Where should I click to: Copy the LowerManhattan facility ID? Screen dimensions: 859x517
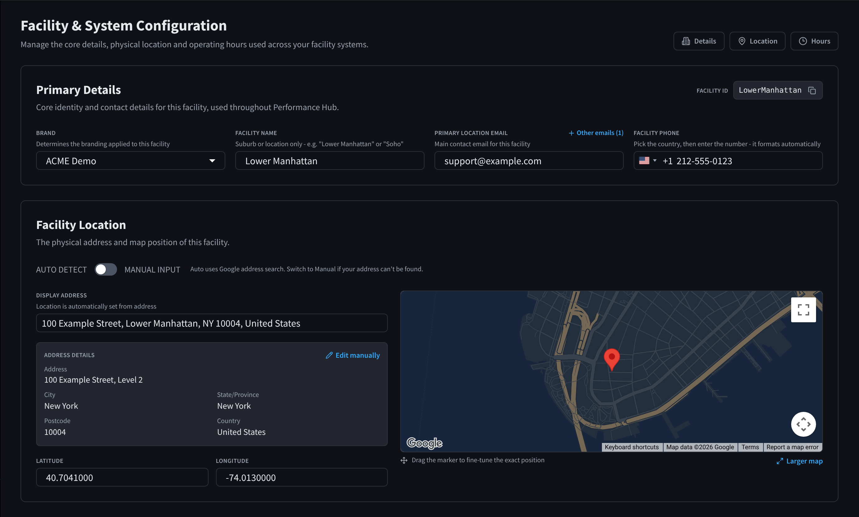(x=812, y=91)
